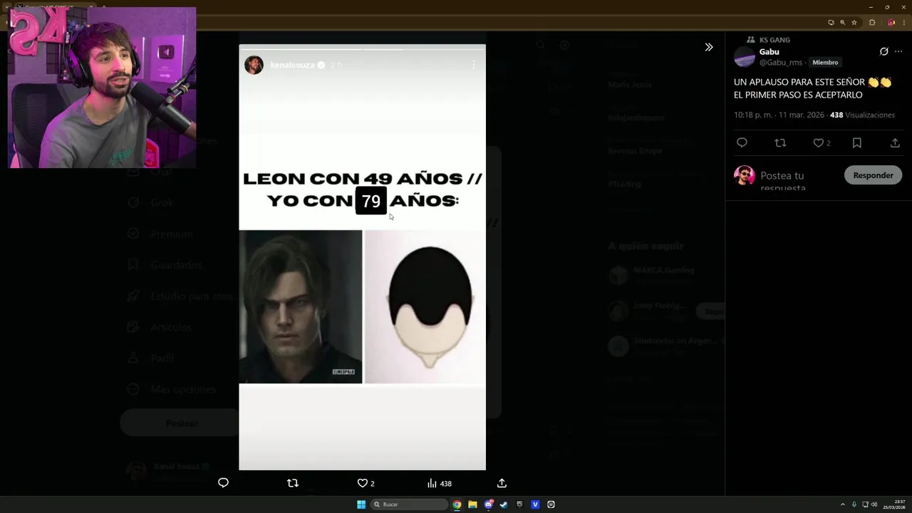The image size is (912, 513).
Task: Collapse the side panel with the double-chevron icon
Action: tap(708, 47)
